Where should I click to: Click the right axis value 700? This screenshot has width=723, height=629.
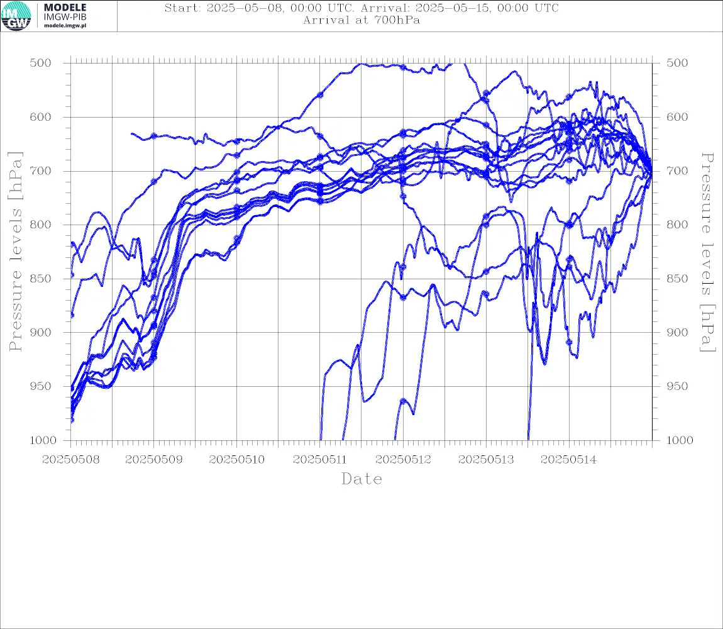677,170
